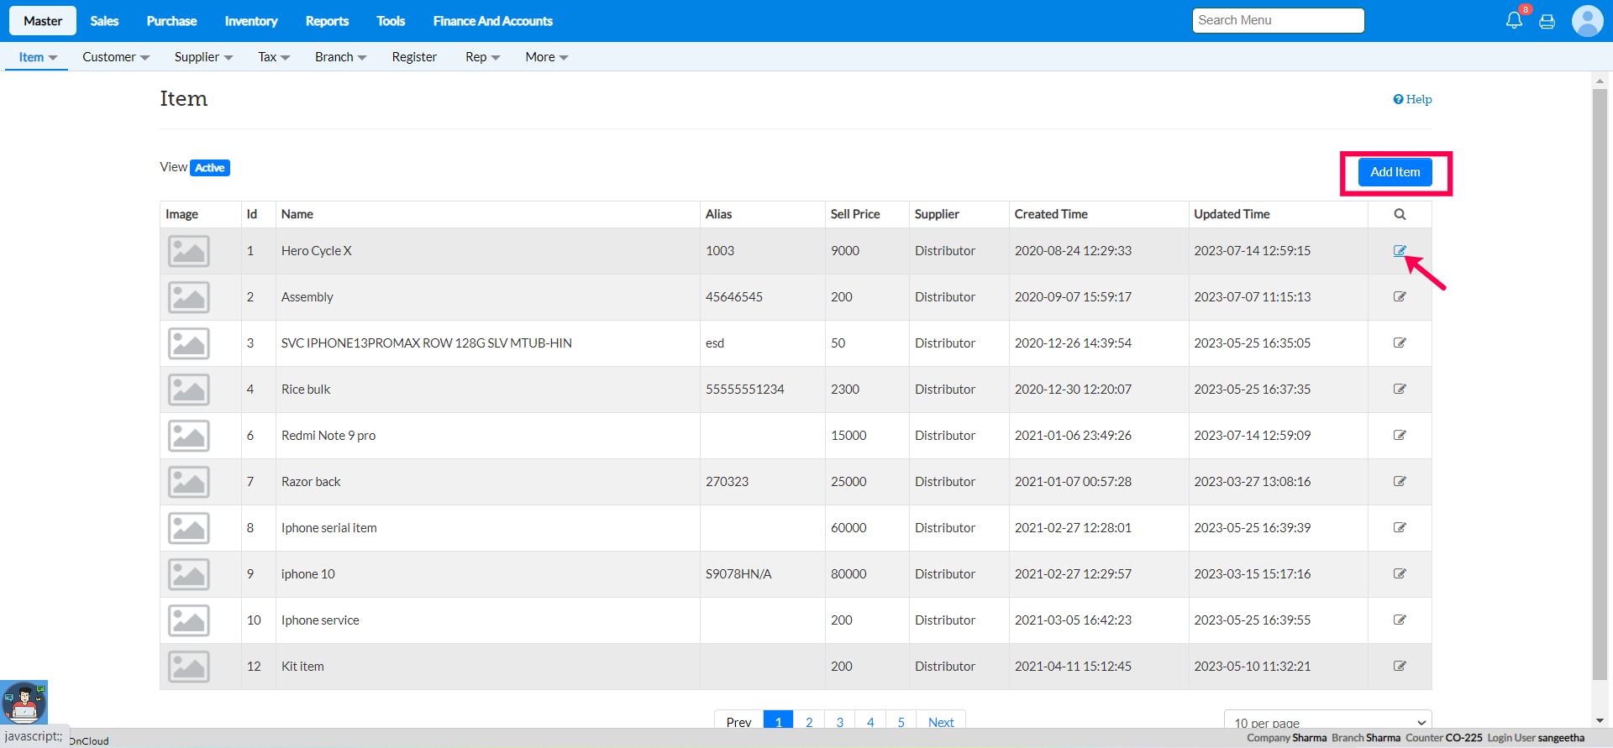This screenshot has width=1613, height=748.
Task: Open Finance And Accounts menu
Action: coord(493,21)
